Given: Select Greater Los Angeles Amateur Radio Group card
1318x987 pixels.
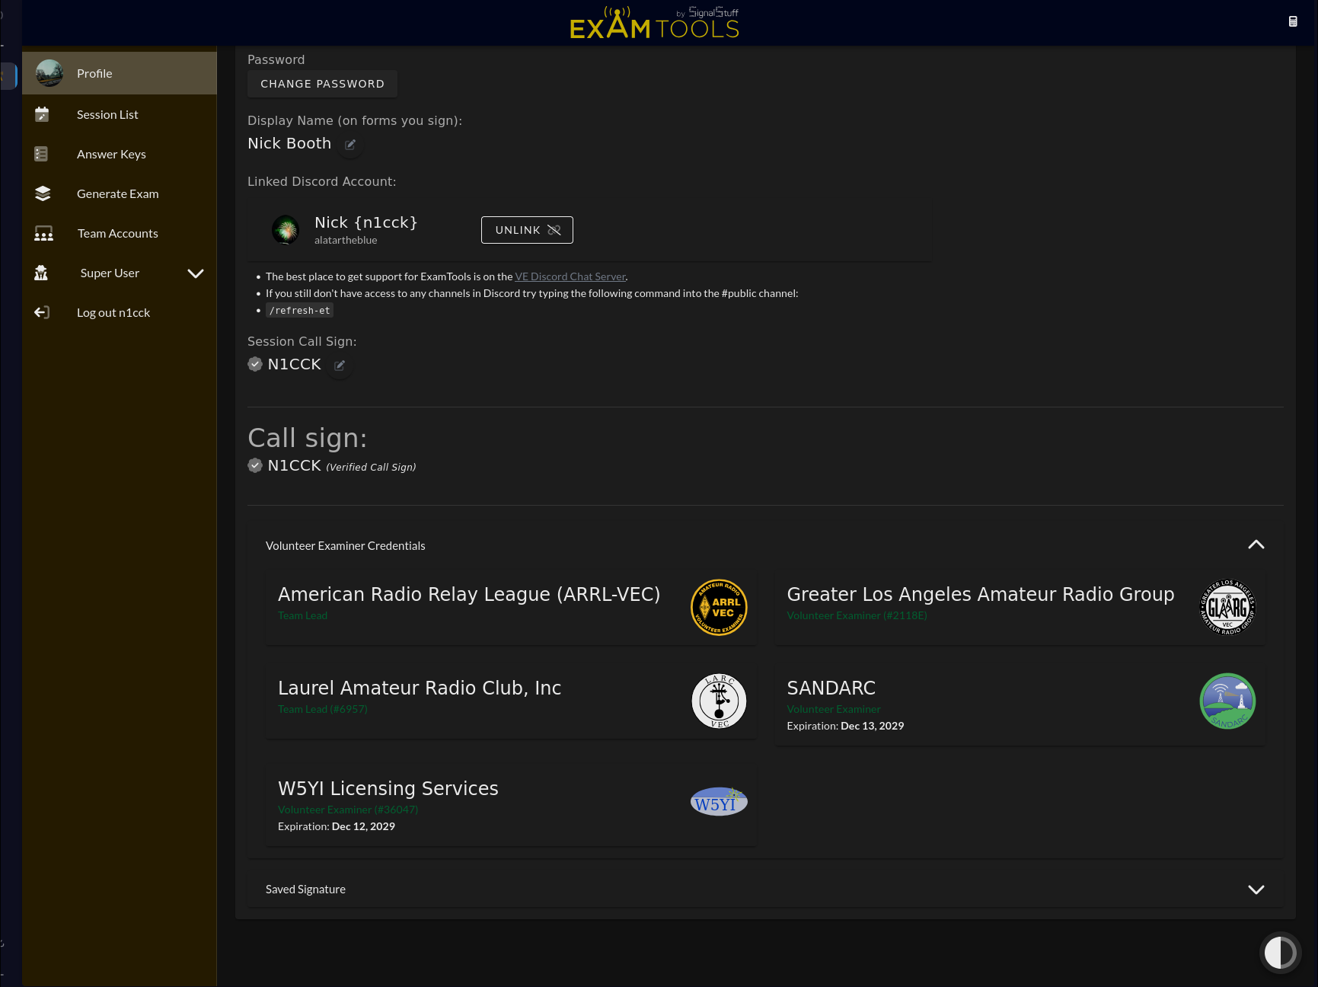Looking at the screenshot, I should 1020,607.
